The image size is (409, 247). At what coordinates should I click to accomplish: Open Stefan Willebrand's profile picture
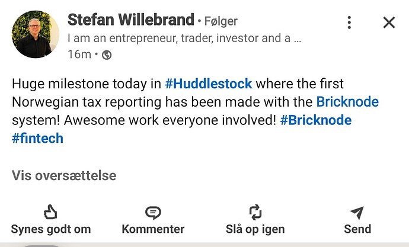click(36, 34)
